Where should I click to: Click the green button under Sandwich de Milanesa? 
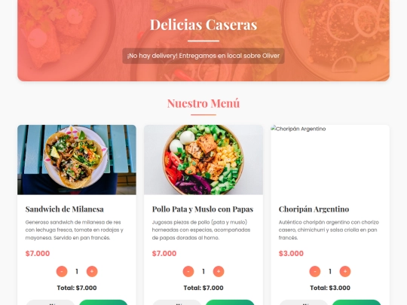103,303
